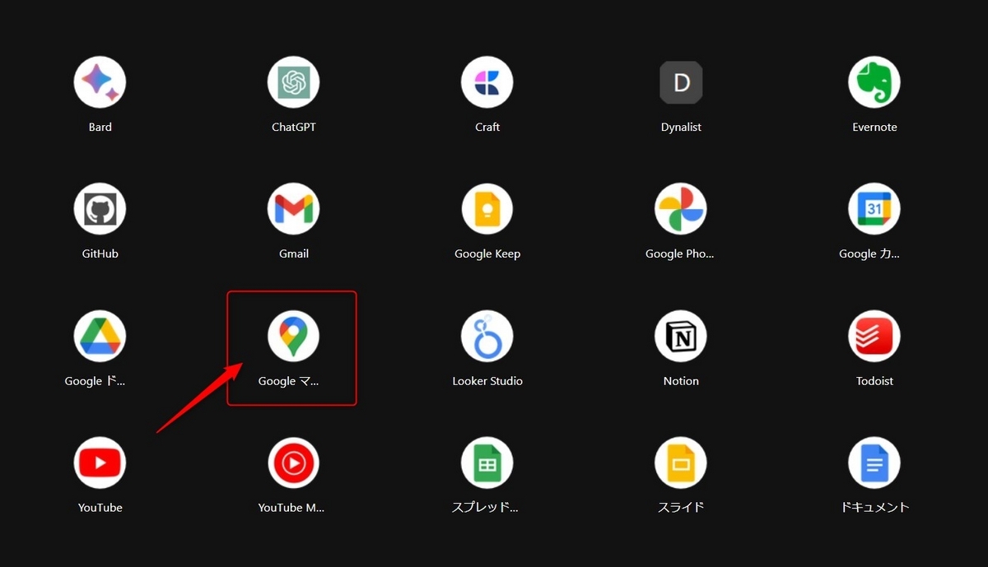Click the 'Craft' label text
The width and height of the screenshot is (988, 567).
click(487, 128)
